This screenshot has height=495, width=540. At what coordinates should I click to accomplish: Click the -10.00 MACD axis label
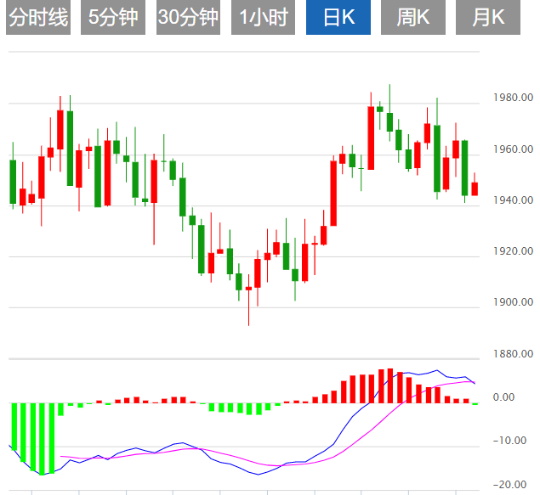[509, 441]
